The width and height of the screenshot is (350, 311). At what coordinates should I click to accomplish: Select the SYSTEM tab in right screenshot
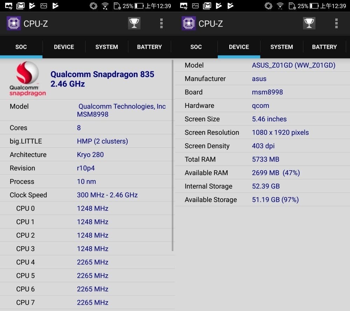tap(281, 47)
